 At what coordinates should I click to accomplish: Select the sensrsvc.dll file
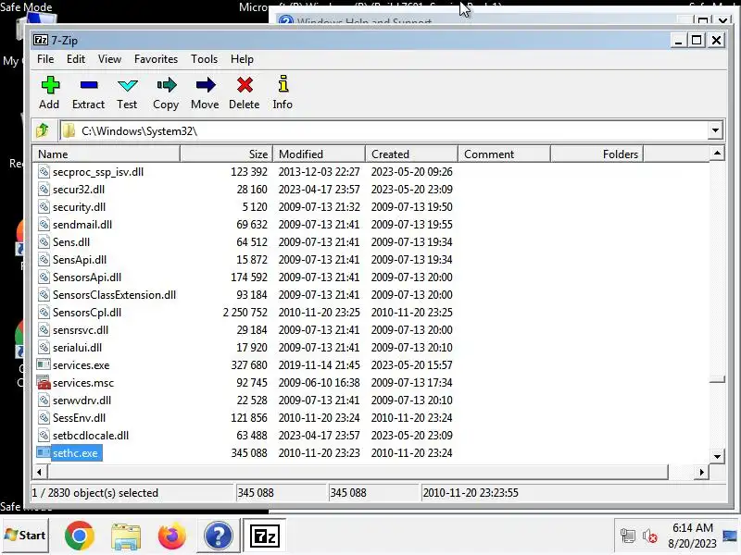click(x=81, y=330)
